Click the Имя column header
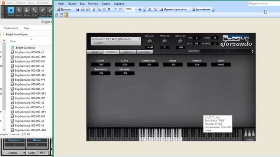The height and width of the screenshot is (157, 280). point(13,41)
